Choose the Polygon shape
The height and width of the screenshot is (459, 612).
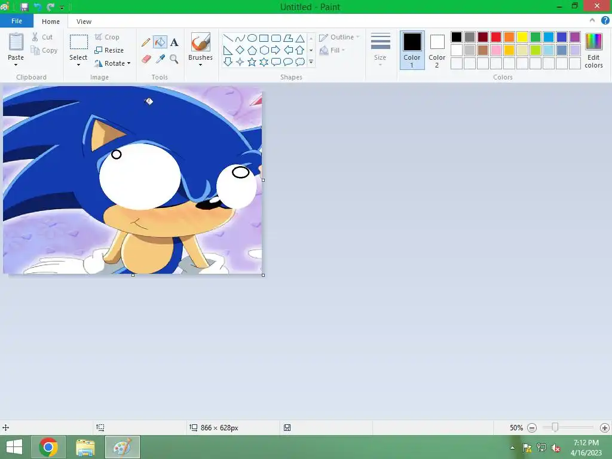(x=288, y=38)
